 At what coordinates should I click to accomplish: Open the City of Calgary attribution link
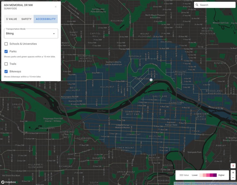tap(183, 183)
